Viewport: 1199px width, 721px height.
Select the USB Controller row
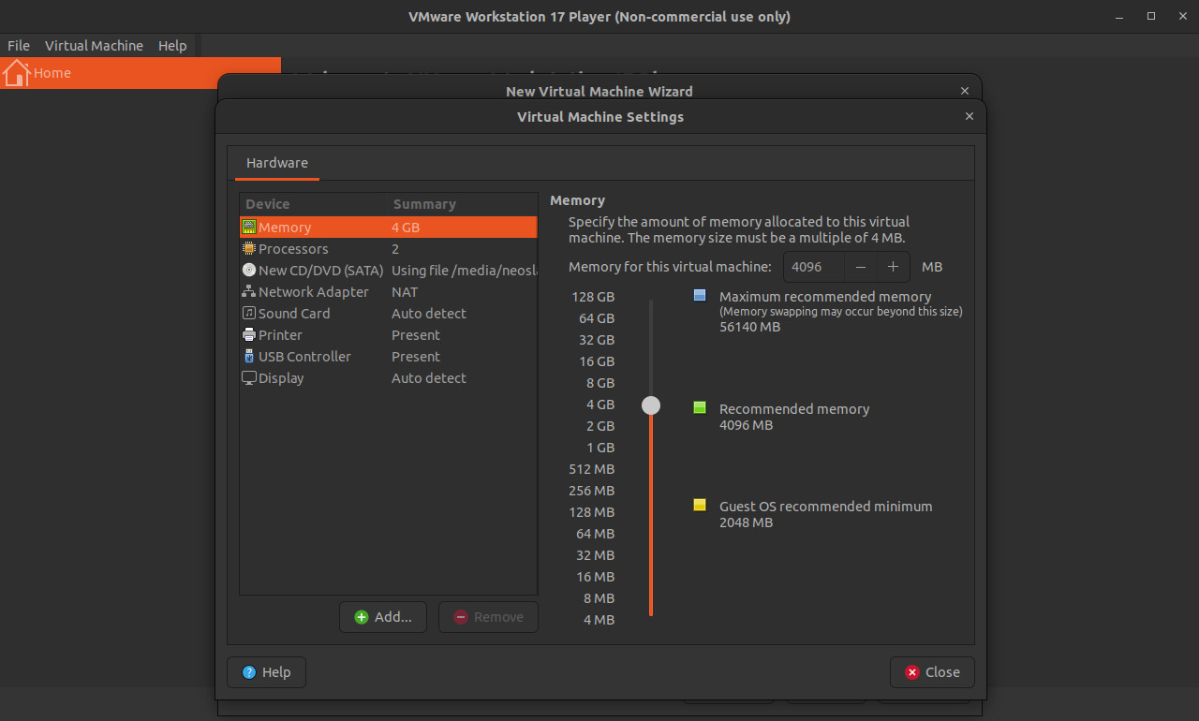click(389, 357)
